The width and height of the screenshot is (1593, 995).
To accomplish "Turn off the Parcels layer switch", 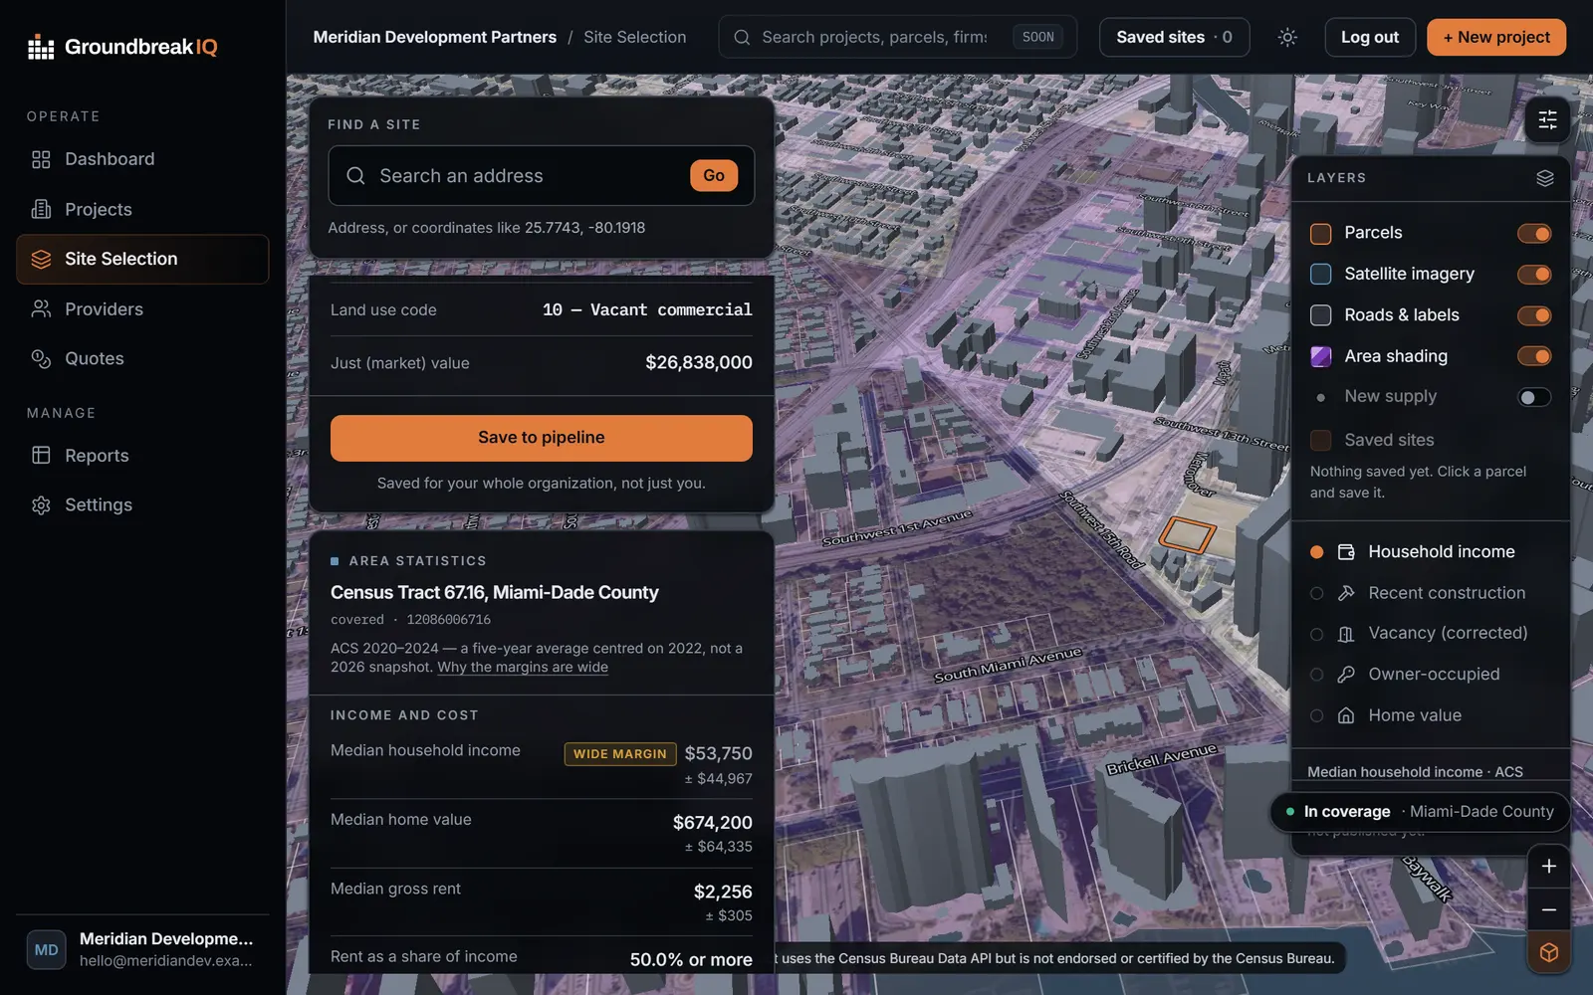I will click(x=1533, y=234).
